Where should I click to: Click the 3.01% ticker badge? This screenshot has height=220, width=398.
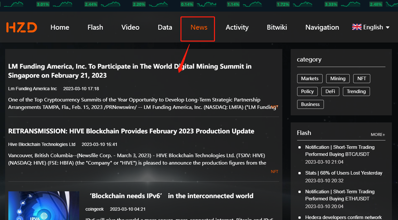tap(43, 5)
